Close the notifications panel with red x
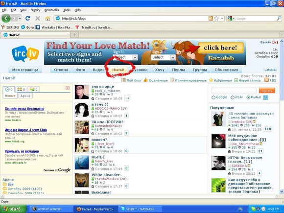The height and width of the screenshot is (213, 284). pyautogui.click(x=68, y=88)
